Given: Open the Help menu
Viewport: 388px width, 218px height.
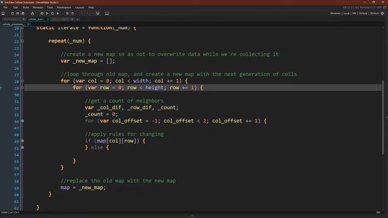Looking at the screenshot, I should click(91, 7).
